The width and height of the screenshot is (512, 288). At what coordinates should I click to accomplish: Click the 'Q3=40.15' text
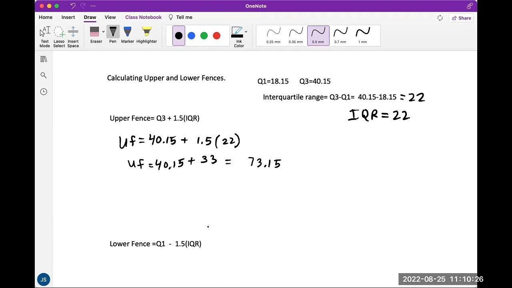(315, 81)
